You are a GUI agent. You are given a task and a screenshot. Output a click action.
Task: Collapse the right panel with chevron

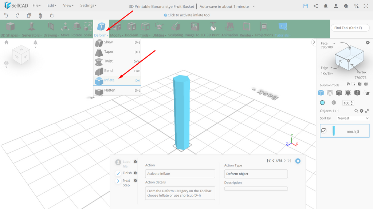[x=314, y=42]
